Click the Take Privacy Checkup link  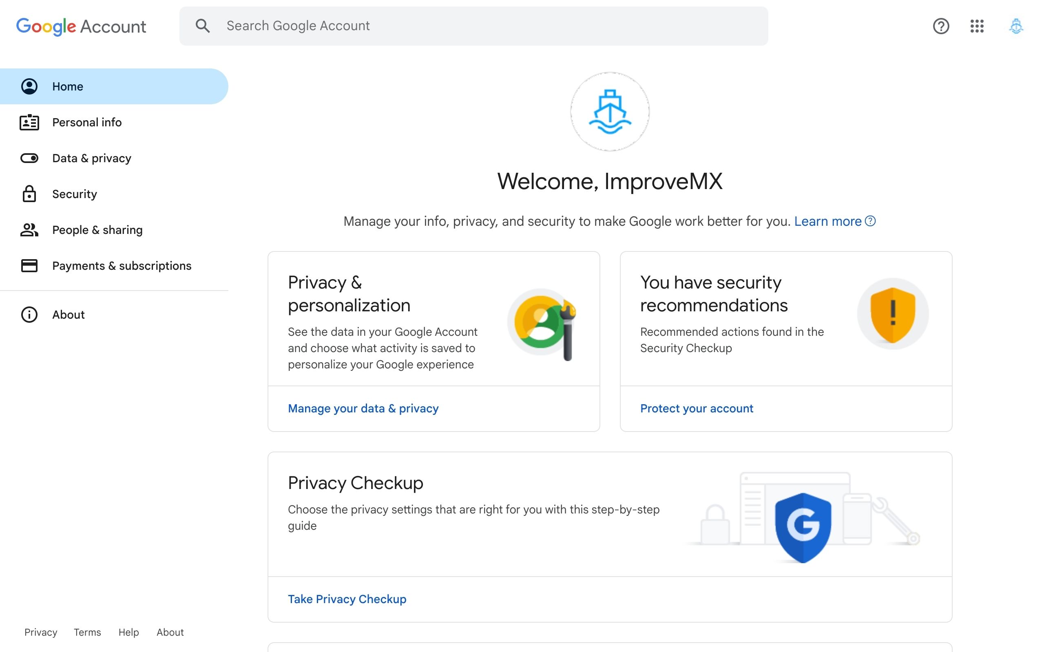[x=347, y=599]
